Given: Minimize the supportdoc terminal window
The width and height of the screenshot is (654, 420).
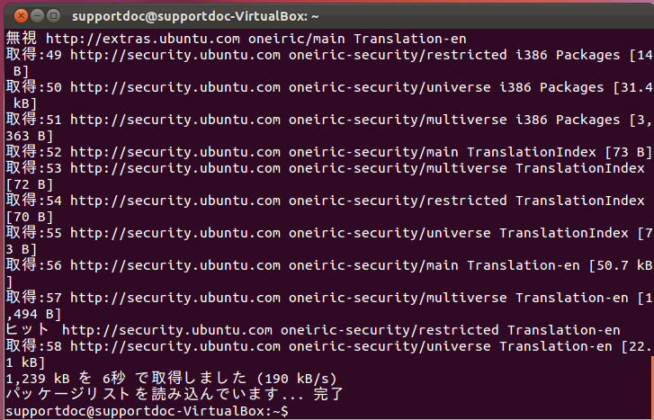Looking at the screenshot, I should pos(37,16).
